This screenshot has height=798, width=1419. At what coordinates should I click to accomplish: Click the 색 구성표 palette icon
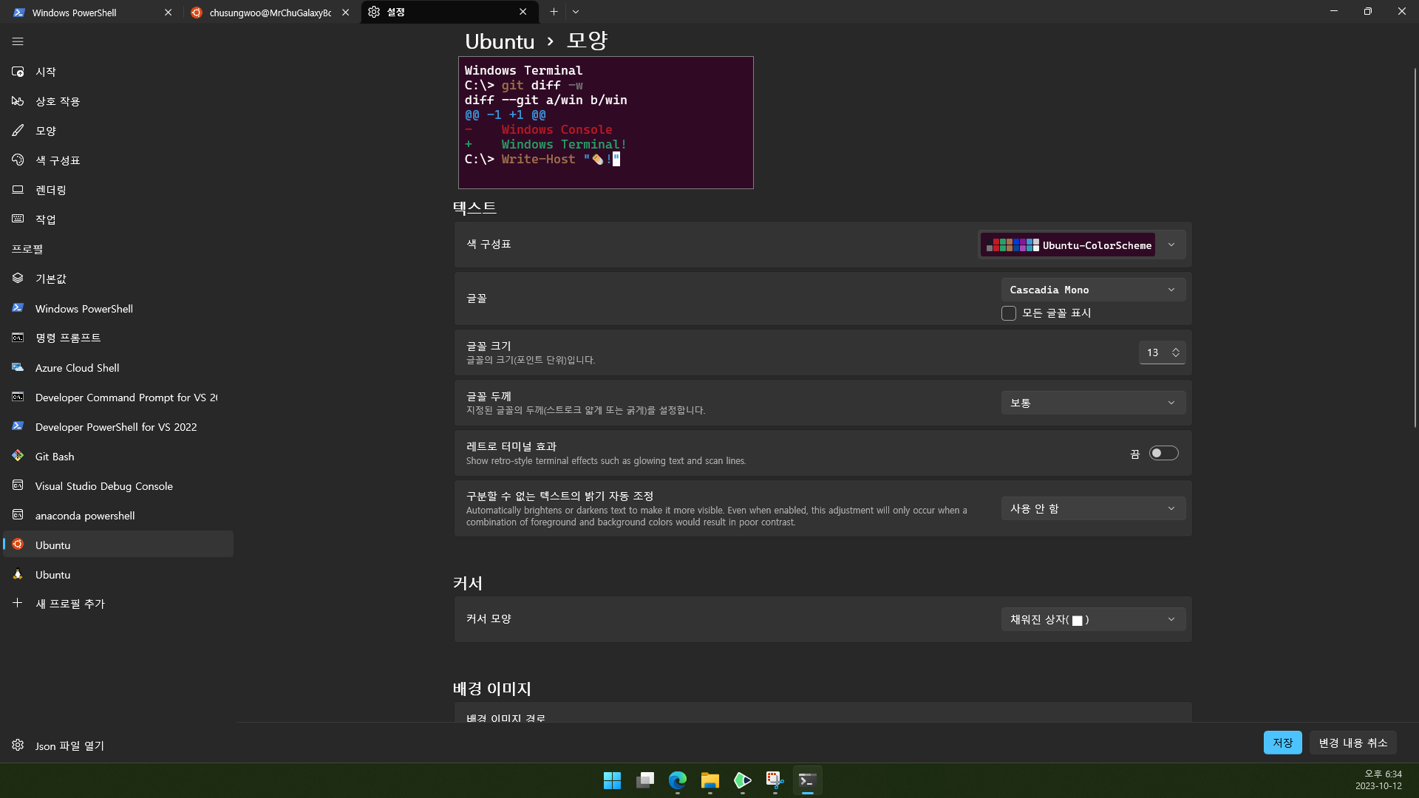pos(18,160)
